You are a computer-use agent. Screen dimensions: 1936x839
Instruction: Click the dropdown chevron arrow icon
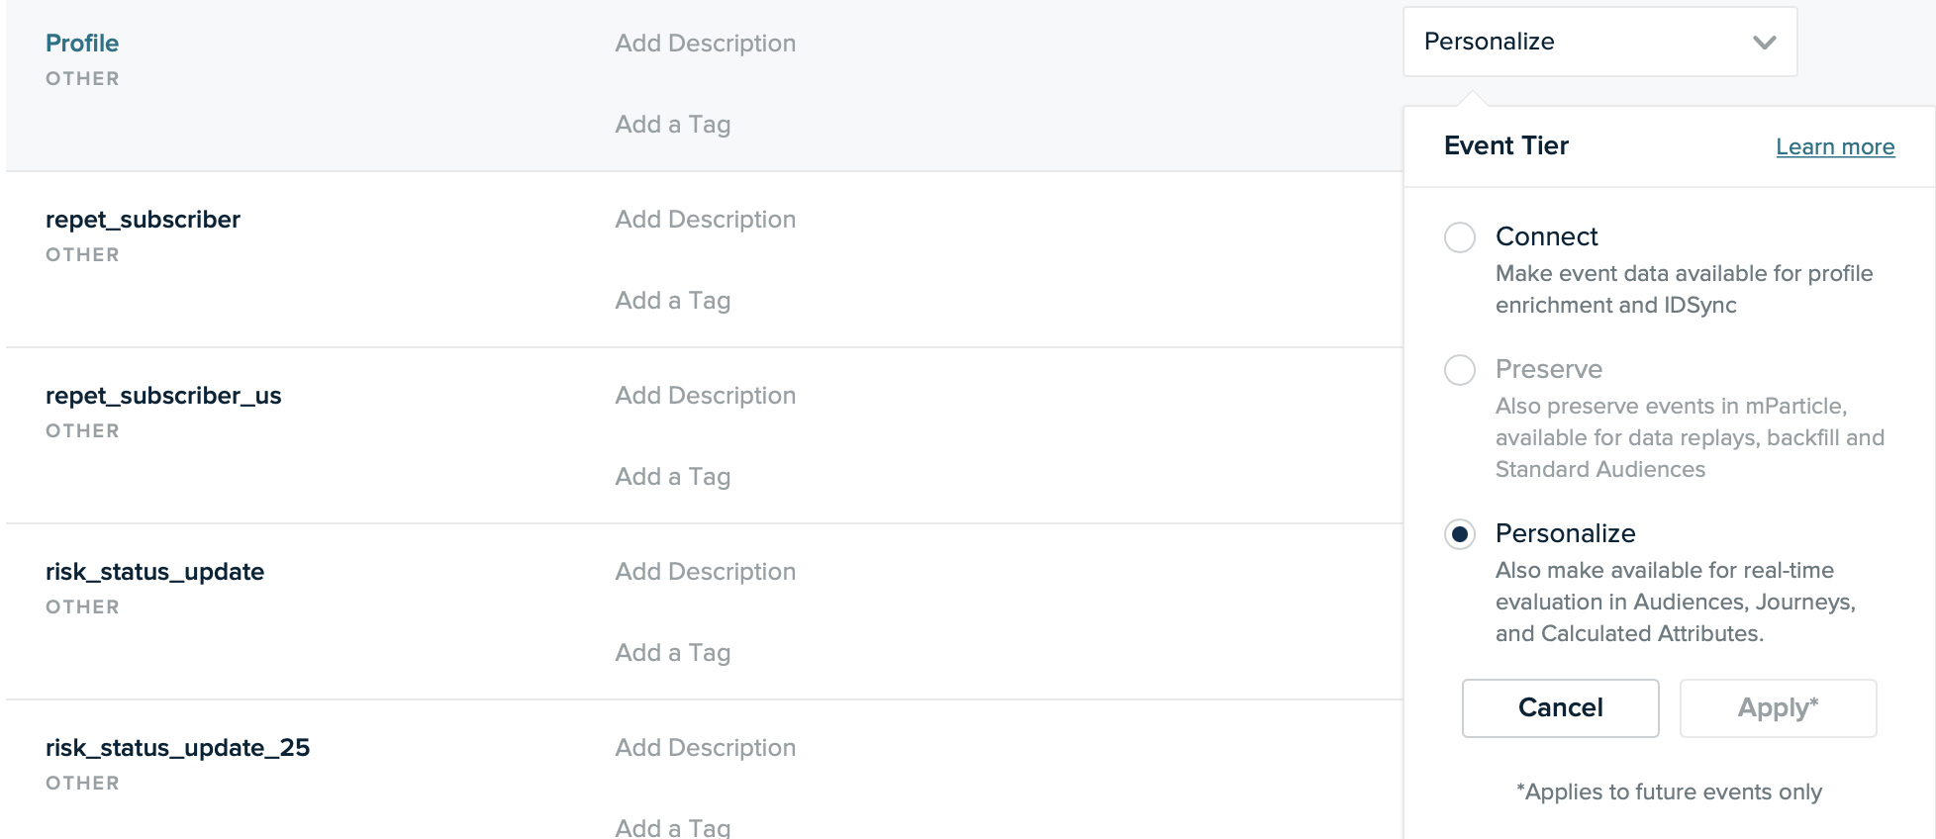tap(1764, 43)
